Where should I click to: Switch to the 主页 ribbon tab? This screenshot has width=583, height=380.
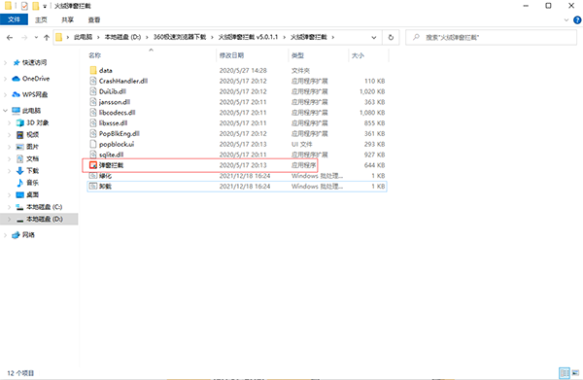(x=41, y=19)
